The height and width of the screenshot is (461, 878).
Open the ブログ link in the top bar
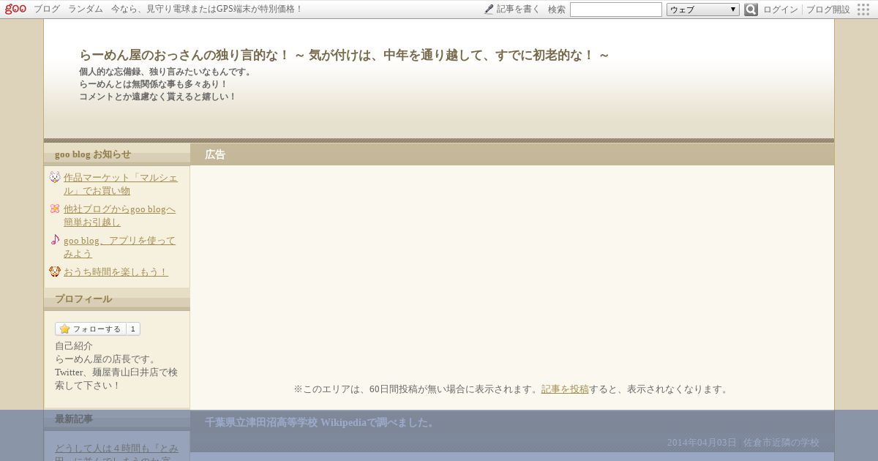pyautogui.click(x=47, y=10)
